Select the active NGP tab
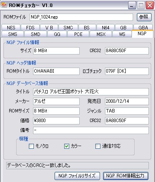The image size is (155, 182). click(142, 34)
